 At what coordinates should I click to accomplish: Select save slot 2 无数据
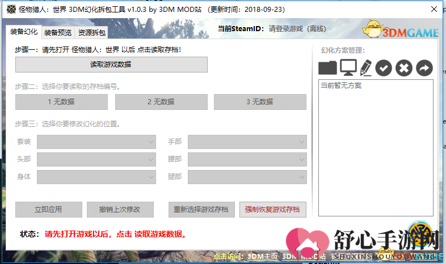coord(161,101)
